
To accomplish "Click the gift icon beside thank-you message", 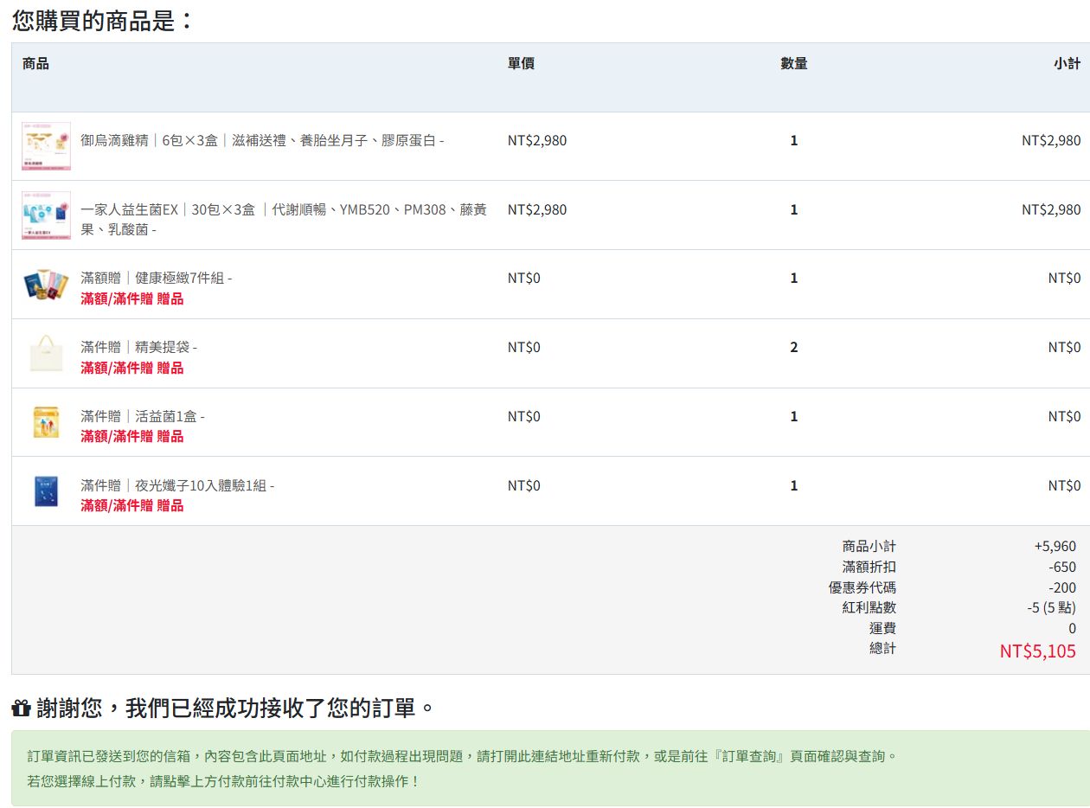I will click(x=21, y=709).
